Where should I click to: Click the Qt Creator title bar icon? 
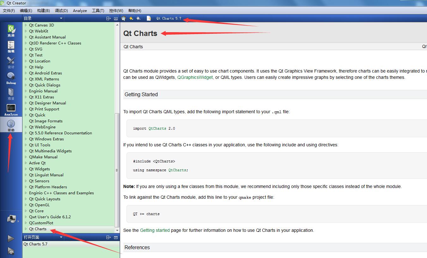(x=3, y=3)
